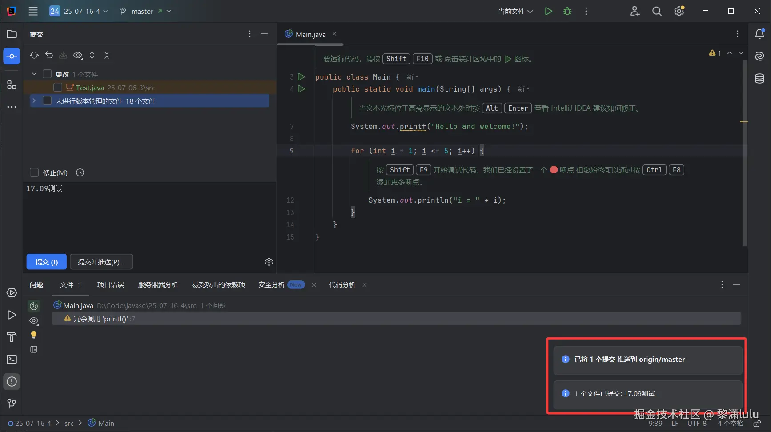
Task: Go to next highlighted error arrow
Action: [x=741, y=53]
